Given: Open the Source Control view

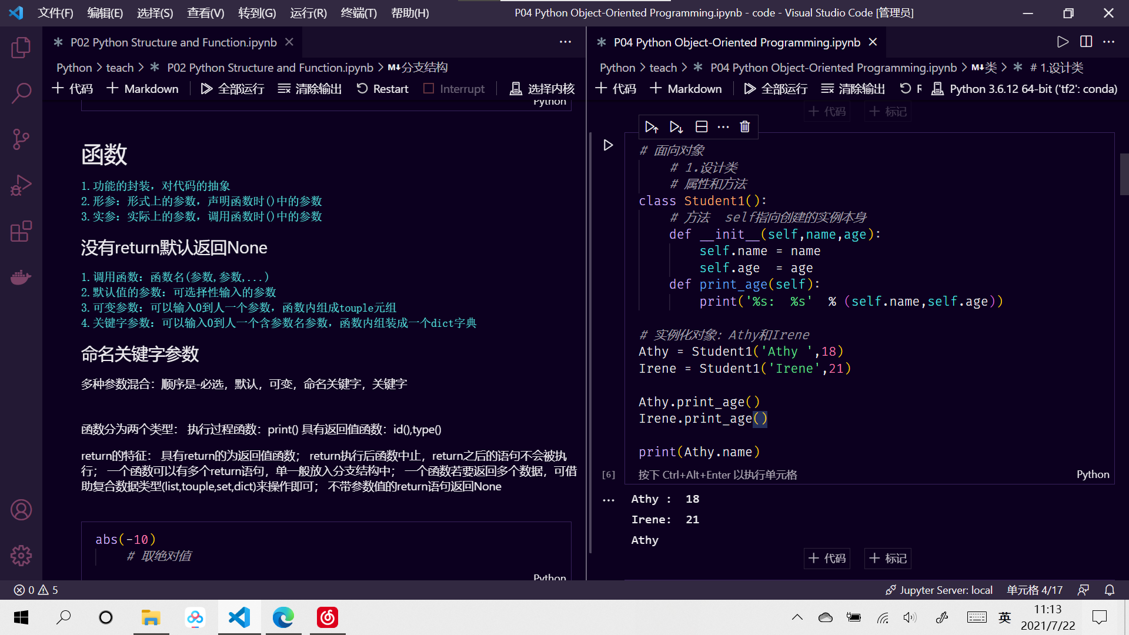Looking at the screenshot, I should tap(21, 139).
